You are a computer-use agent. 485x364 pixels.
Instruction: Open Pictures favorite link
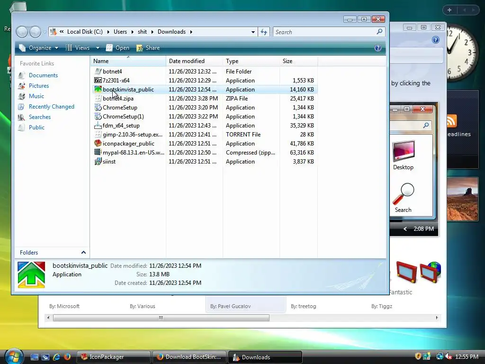(39, 86)
